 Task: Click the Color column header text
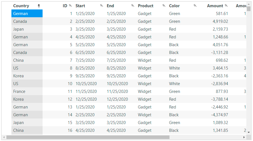click(174, 6)
